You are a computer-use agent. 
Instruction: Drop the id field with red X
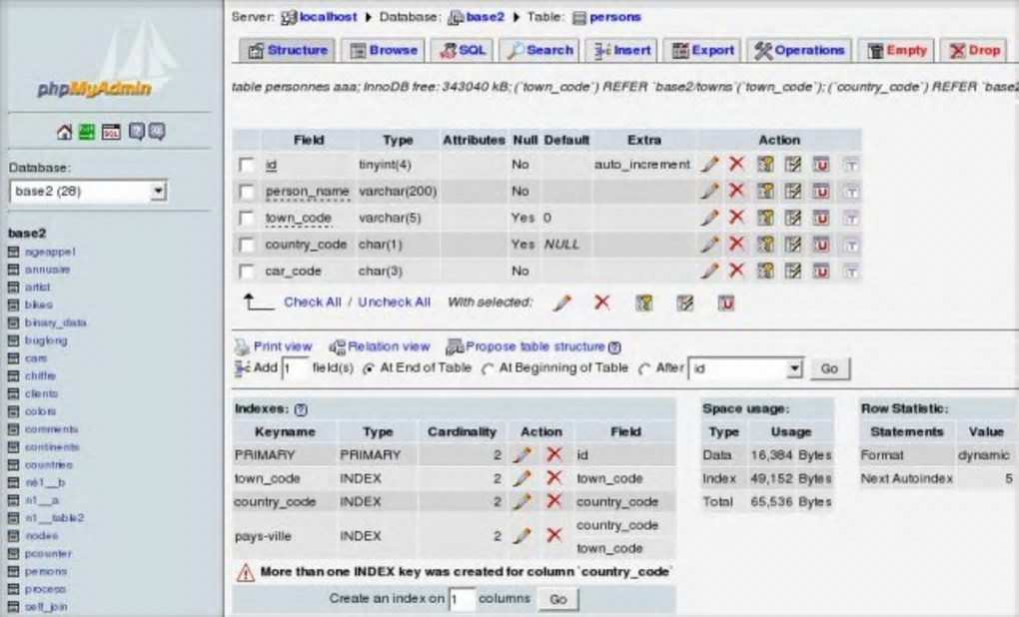click(736, 165)
